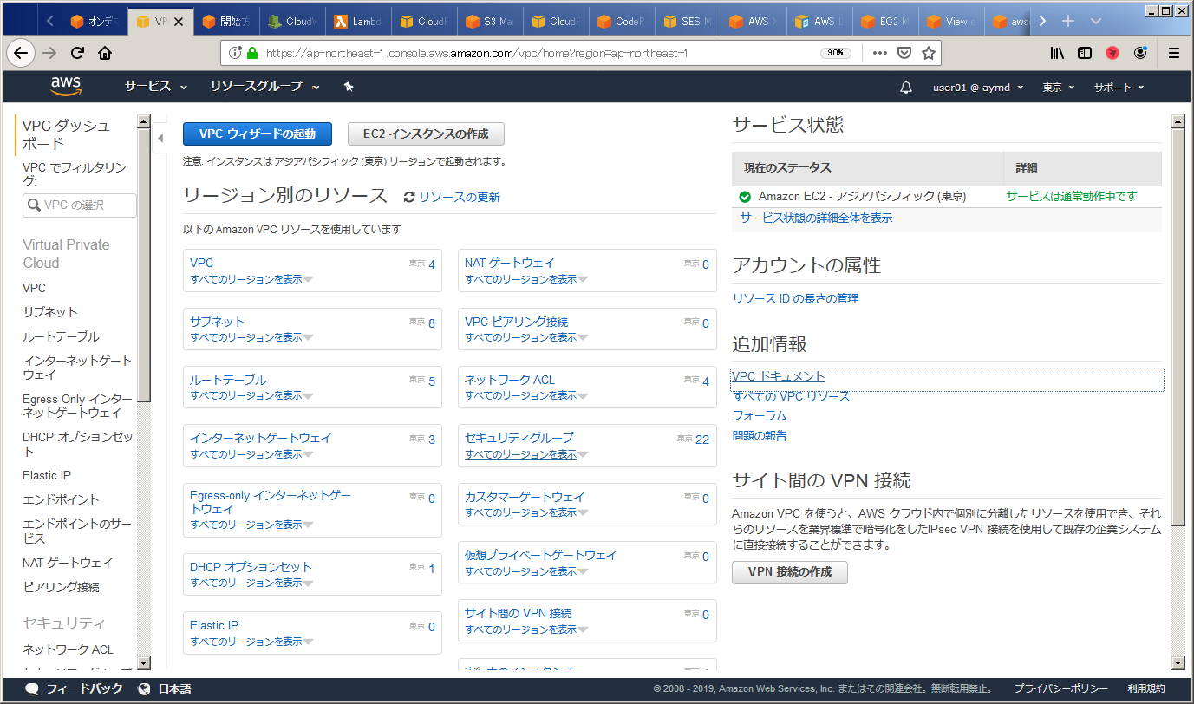Open the フォーラム link
1194x704 pixels.
click(760, 415)
